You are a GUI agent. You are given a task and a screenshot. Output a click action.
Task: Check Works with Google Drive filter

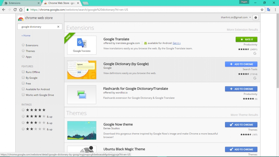click(23, 95)
